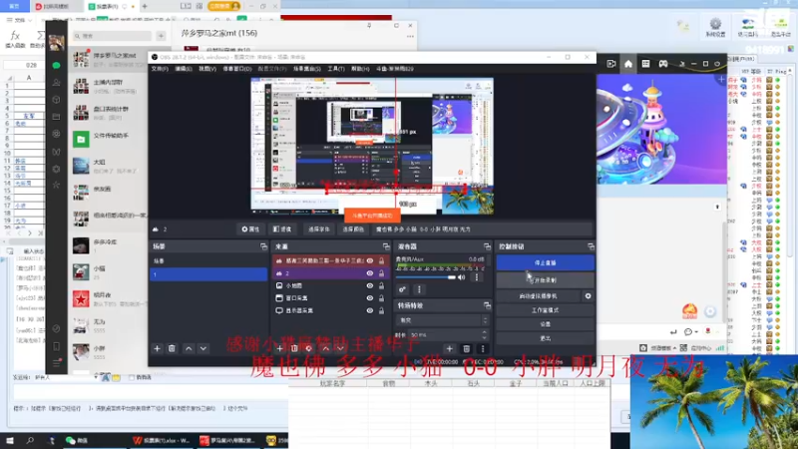
Task: Click 启动虚拟摄像机 button
Action: pos(539,295)
